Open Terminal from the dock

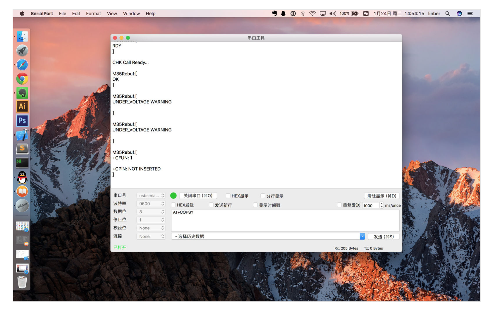[x=22, y=163]
